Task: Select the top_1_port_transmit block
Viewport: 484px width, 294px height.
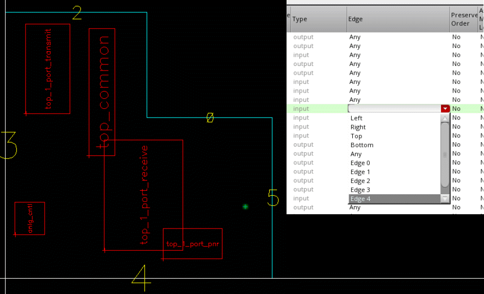Action: 48,69
